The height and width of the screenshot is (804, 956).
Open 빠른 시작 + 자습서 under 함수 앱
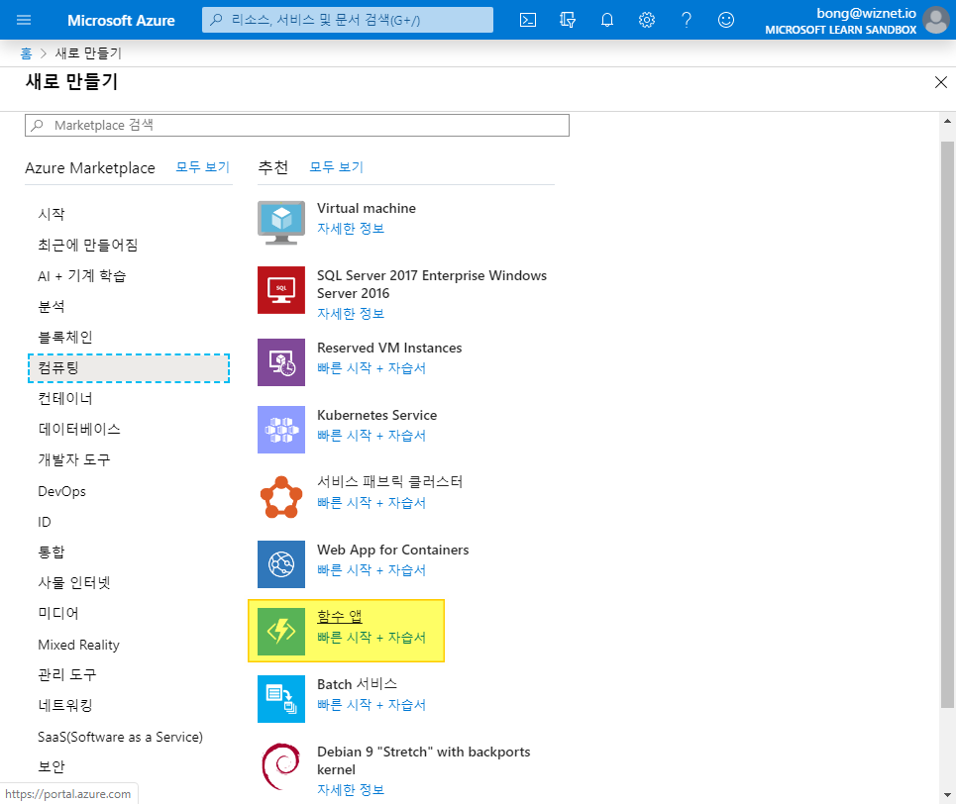(x=372, y=638)
